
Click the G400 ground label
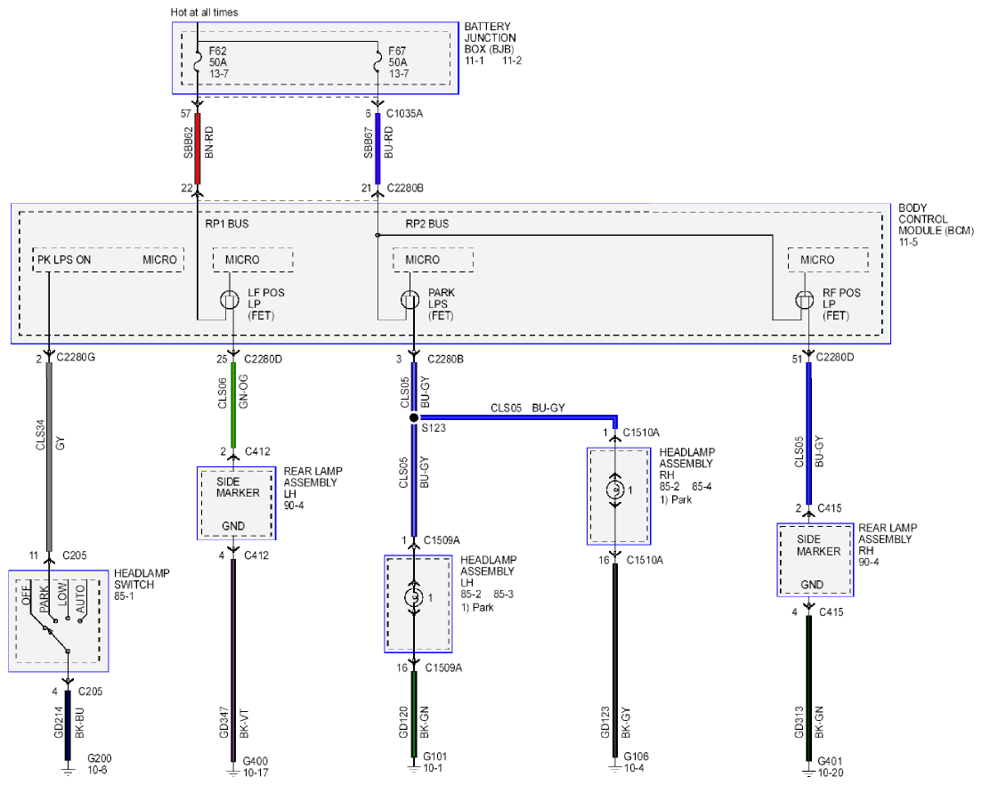point(256,761)
